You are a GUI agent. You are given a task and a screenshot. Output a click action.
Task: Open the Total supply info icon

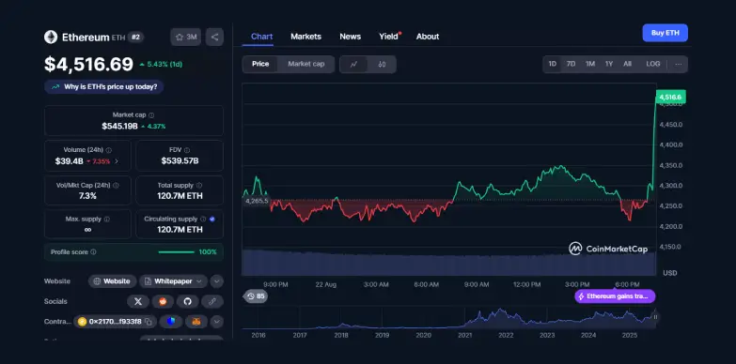199,185
